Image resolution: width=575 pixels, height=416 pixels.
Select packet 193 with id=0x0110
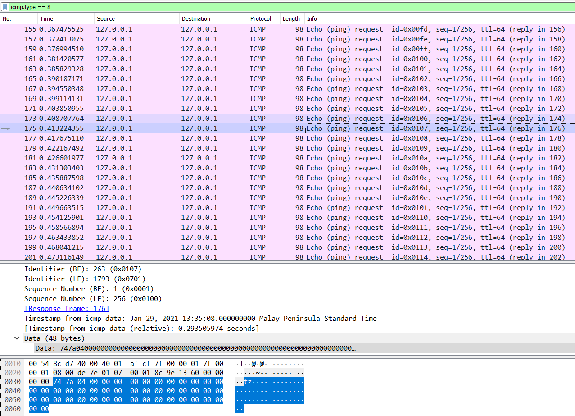point(287,218)
